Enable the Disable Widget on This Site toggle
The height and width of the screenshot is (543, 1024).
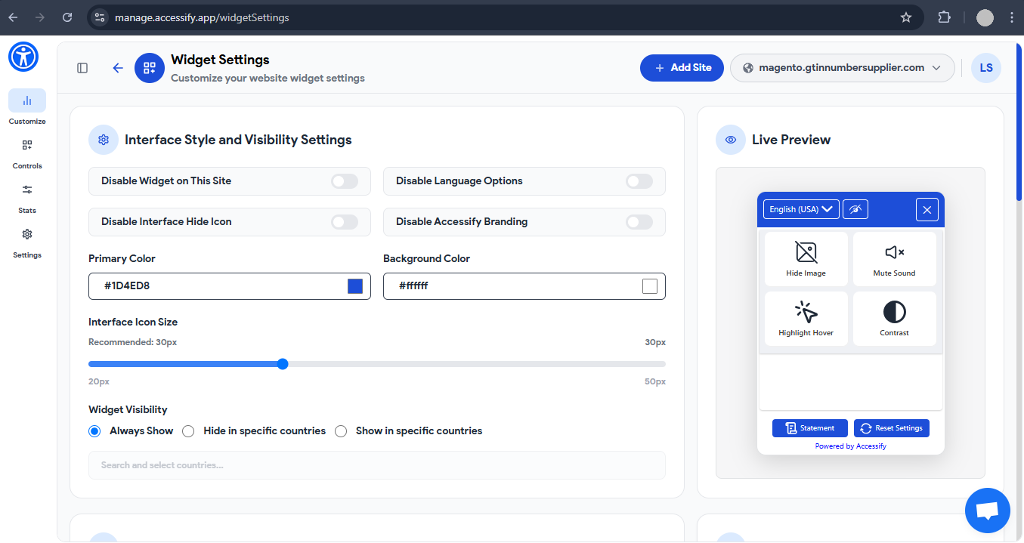tap(344, 181)
